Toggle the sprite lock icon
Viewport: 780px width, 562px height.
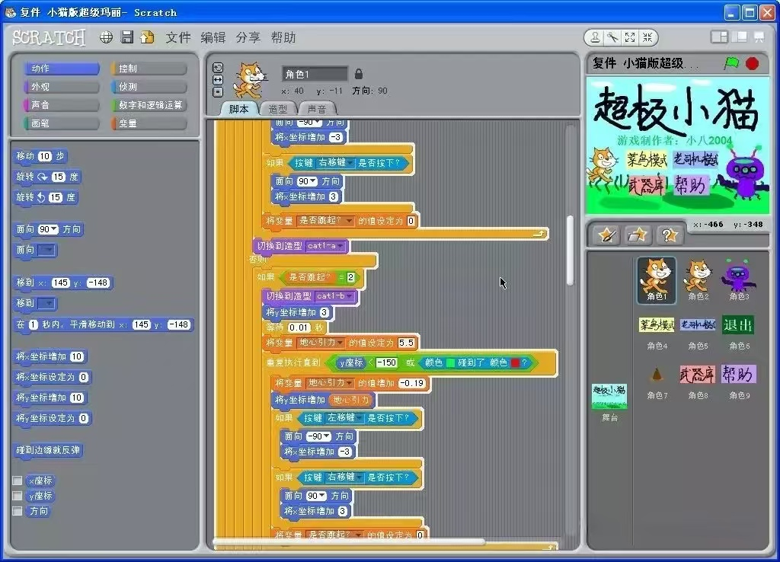point(359,74)
